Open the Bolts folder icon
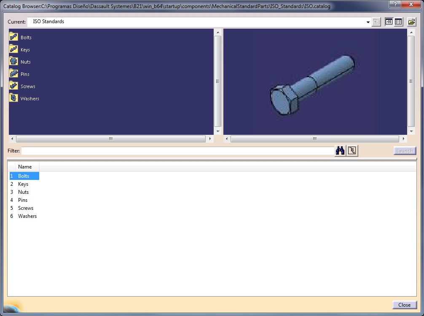Image resolution: width=424 pixels, height=316 pixels. tap(13, 37)
